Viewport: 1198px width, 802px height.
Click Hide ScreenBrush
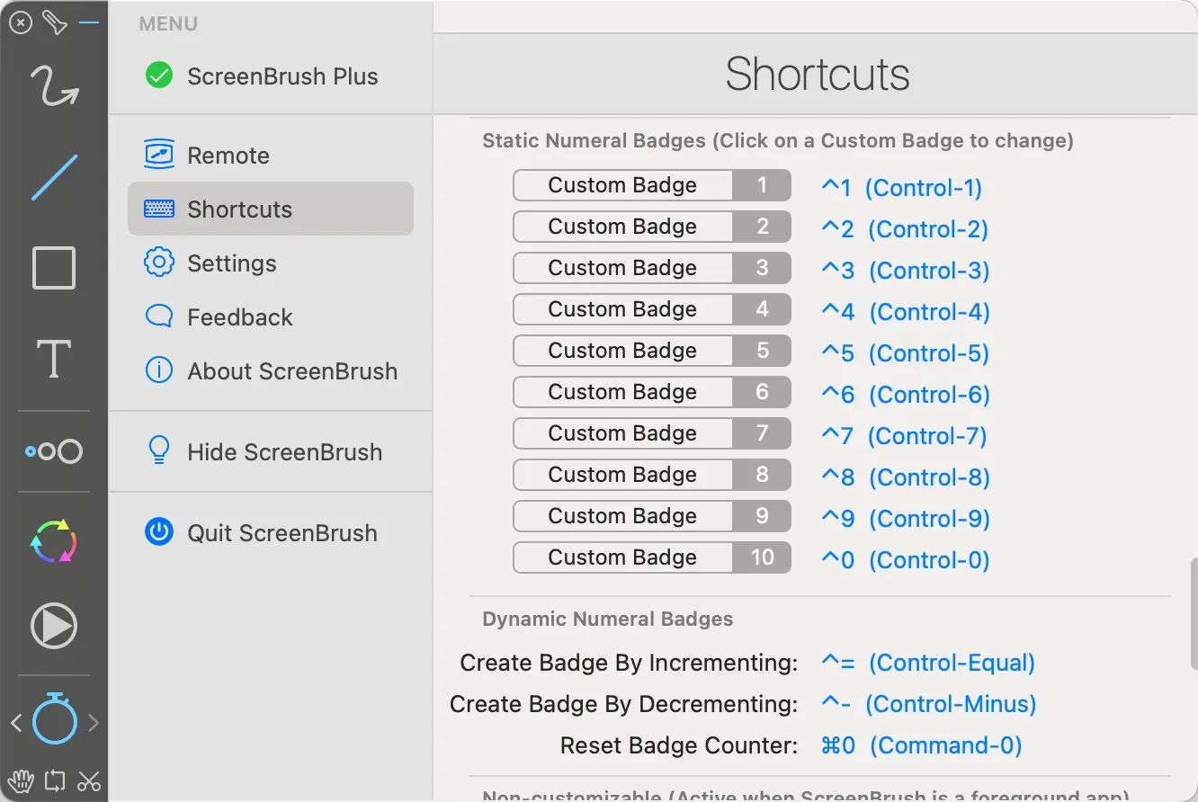pyautogui.click(x=270, y=452)
